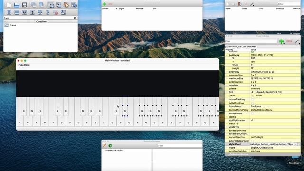
Task: Expand the minimumSize property
Action: tap(227, 75)
